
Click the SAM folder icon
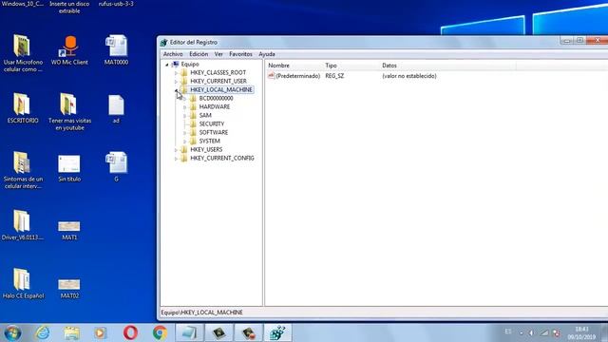click(193, 115)
